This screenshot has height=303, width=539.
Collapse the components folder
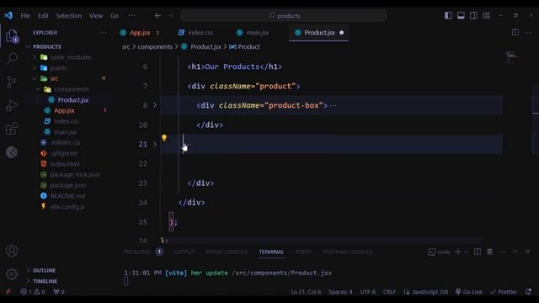[x=38, y=89]
